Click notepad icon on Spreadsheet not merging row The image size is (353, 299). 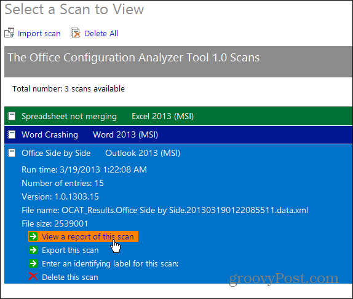(12, 116)
